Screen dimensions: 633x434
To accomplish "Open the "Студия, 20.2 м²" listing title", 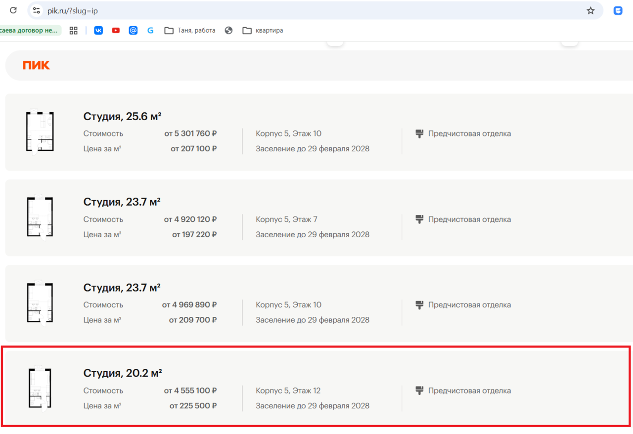I will click(123, 373).
